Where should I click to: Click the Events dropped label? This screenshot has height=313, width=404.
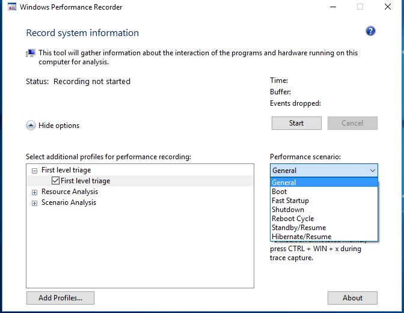pos(295,103)
